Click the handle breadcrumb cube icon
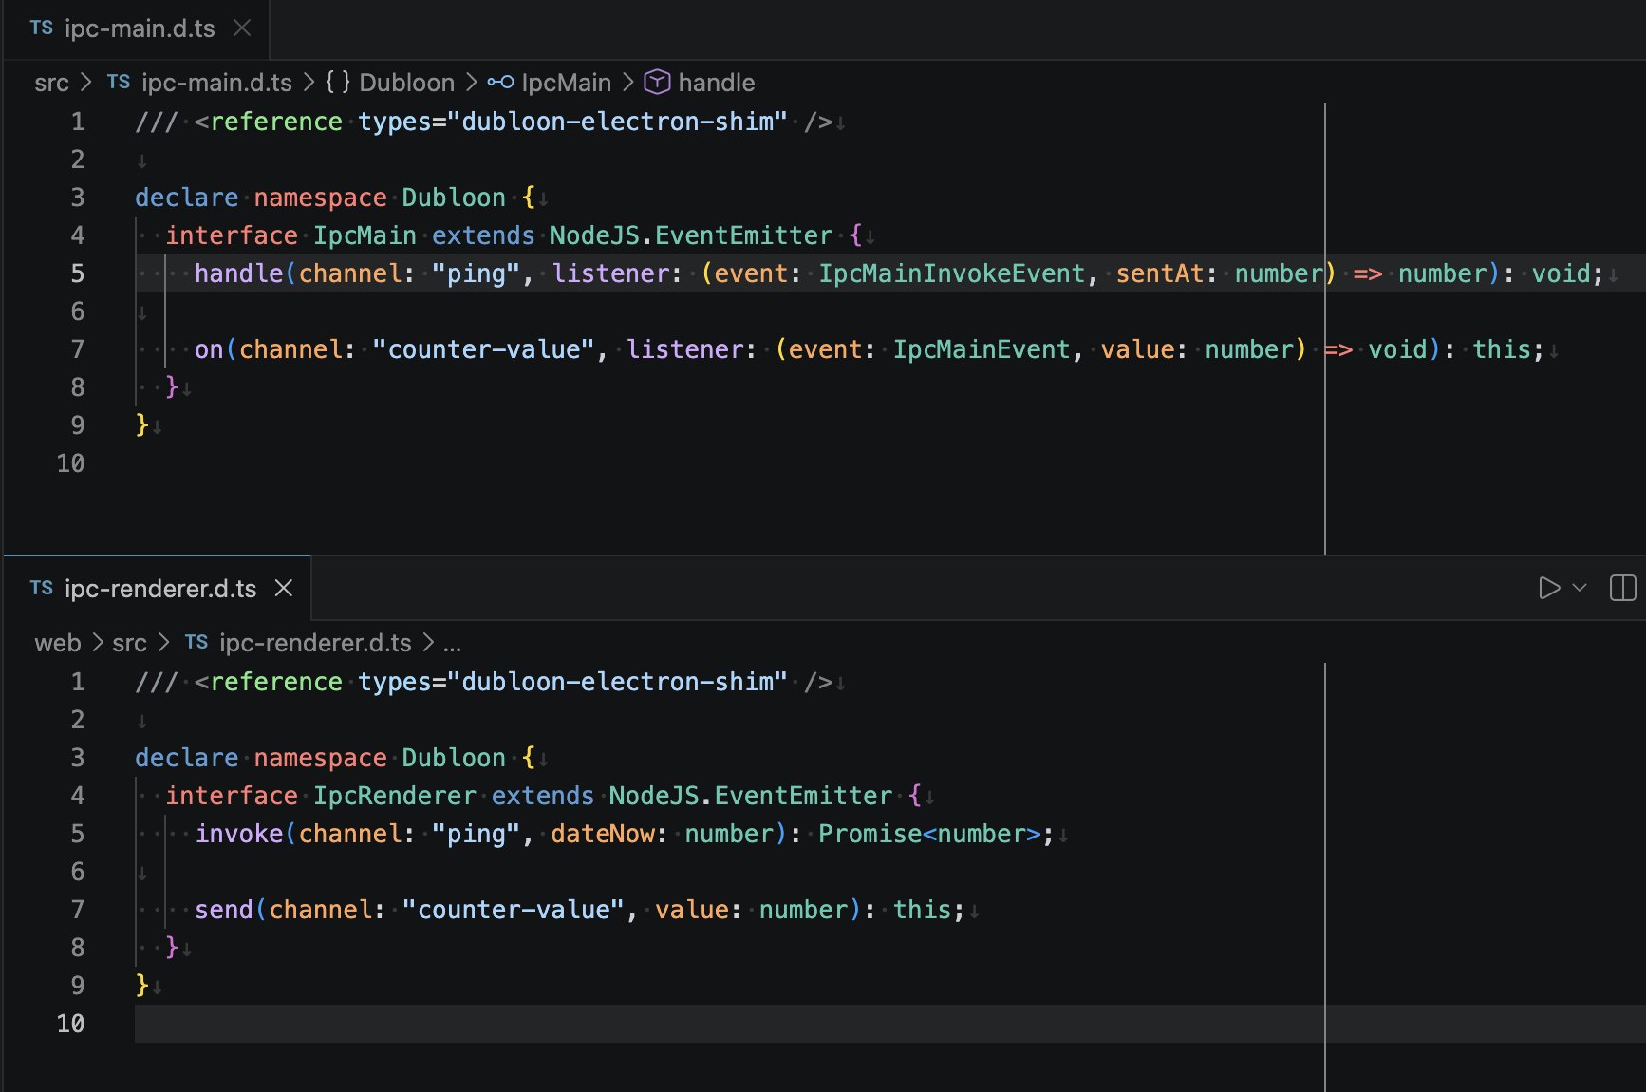The image size is (1646, 1092). tap(657, 84)
